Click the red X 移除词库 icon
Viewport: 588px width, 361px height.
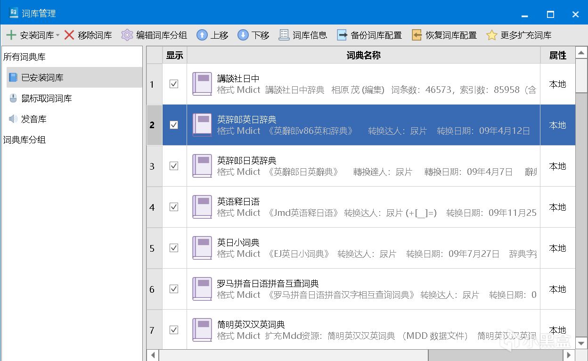click(x=69, y=35)
